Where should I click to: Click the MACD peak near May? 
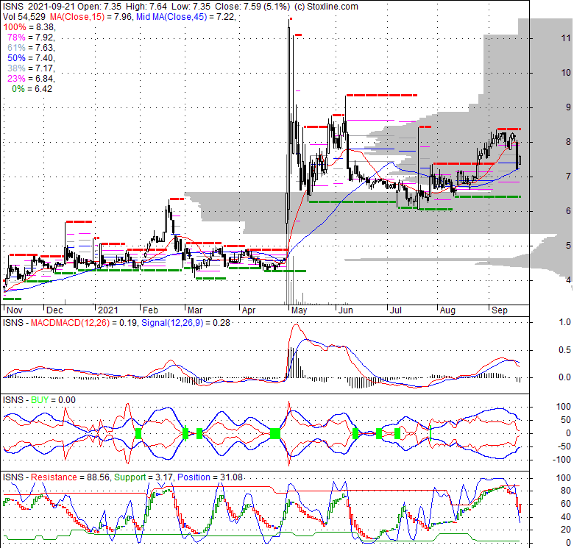296,325
